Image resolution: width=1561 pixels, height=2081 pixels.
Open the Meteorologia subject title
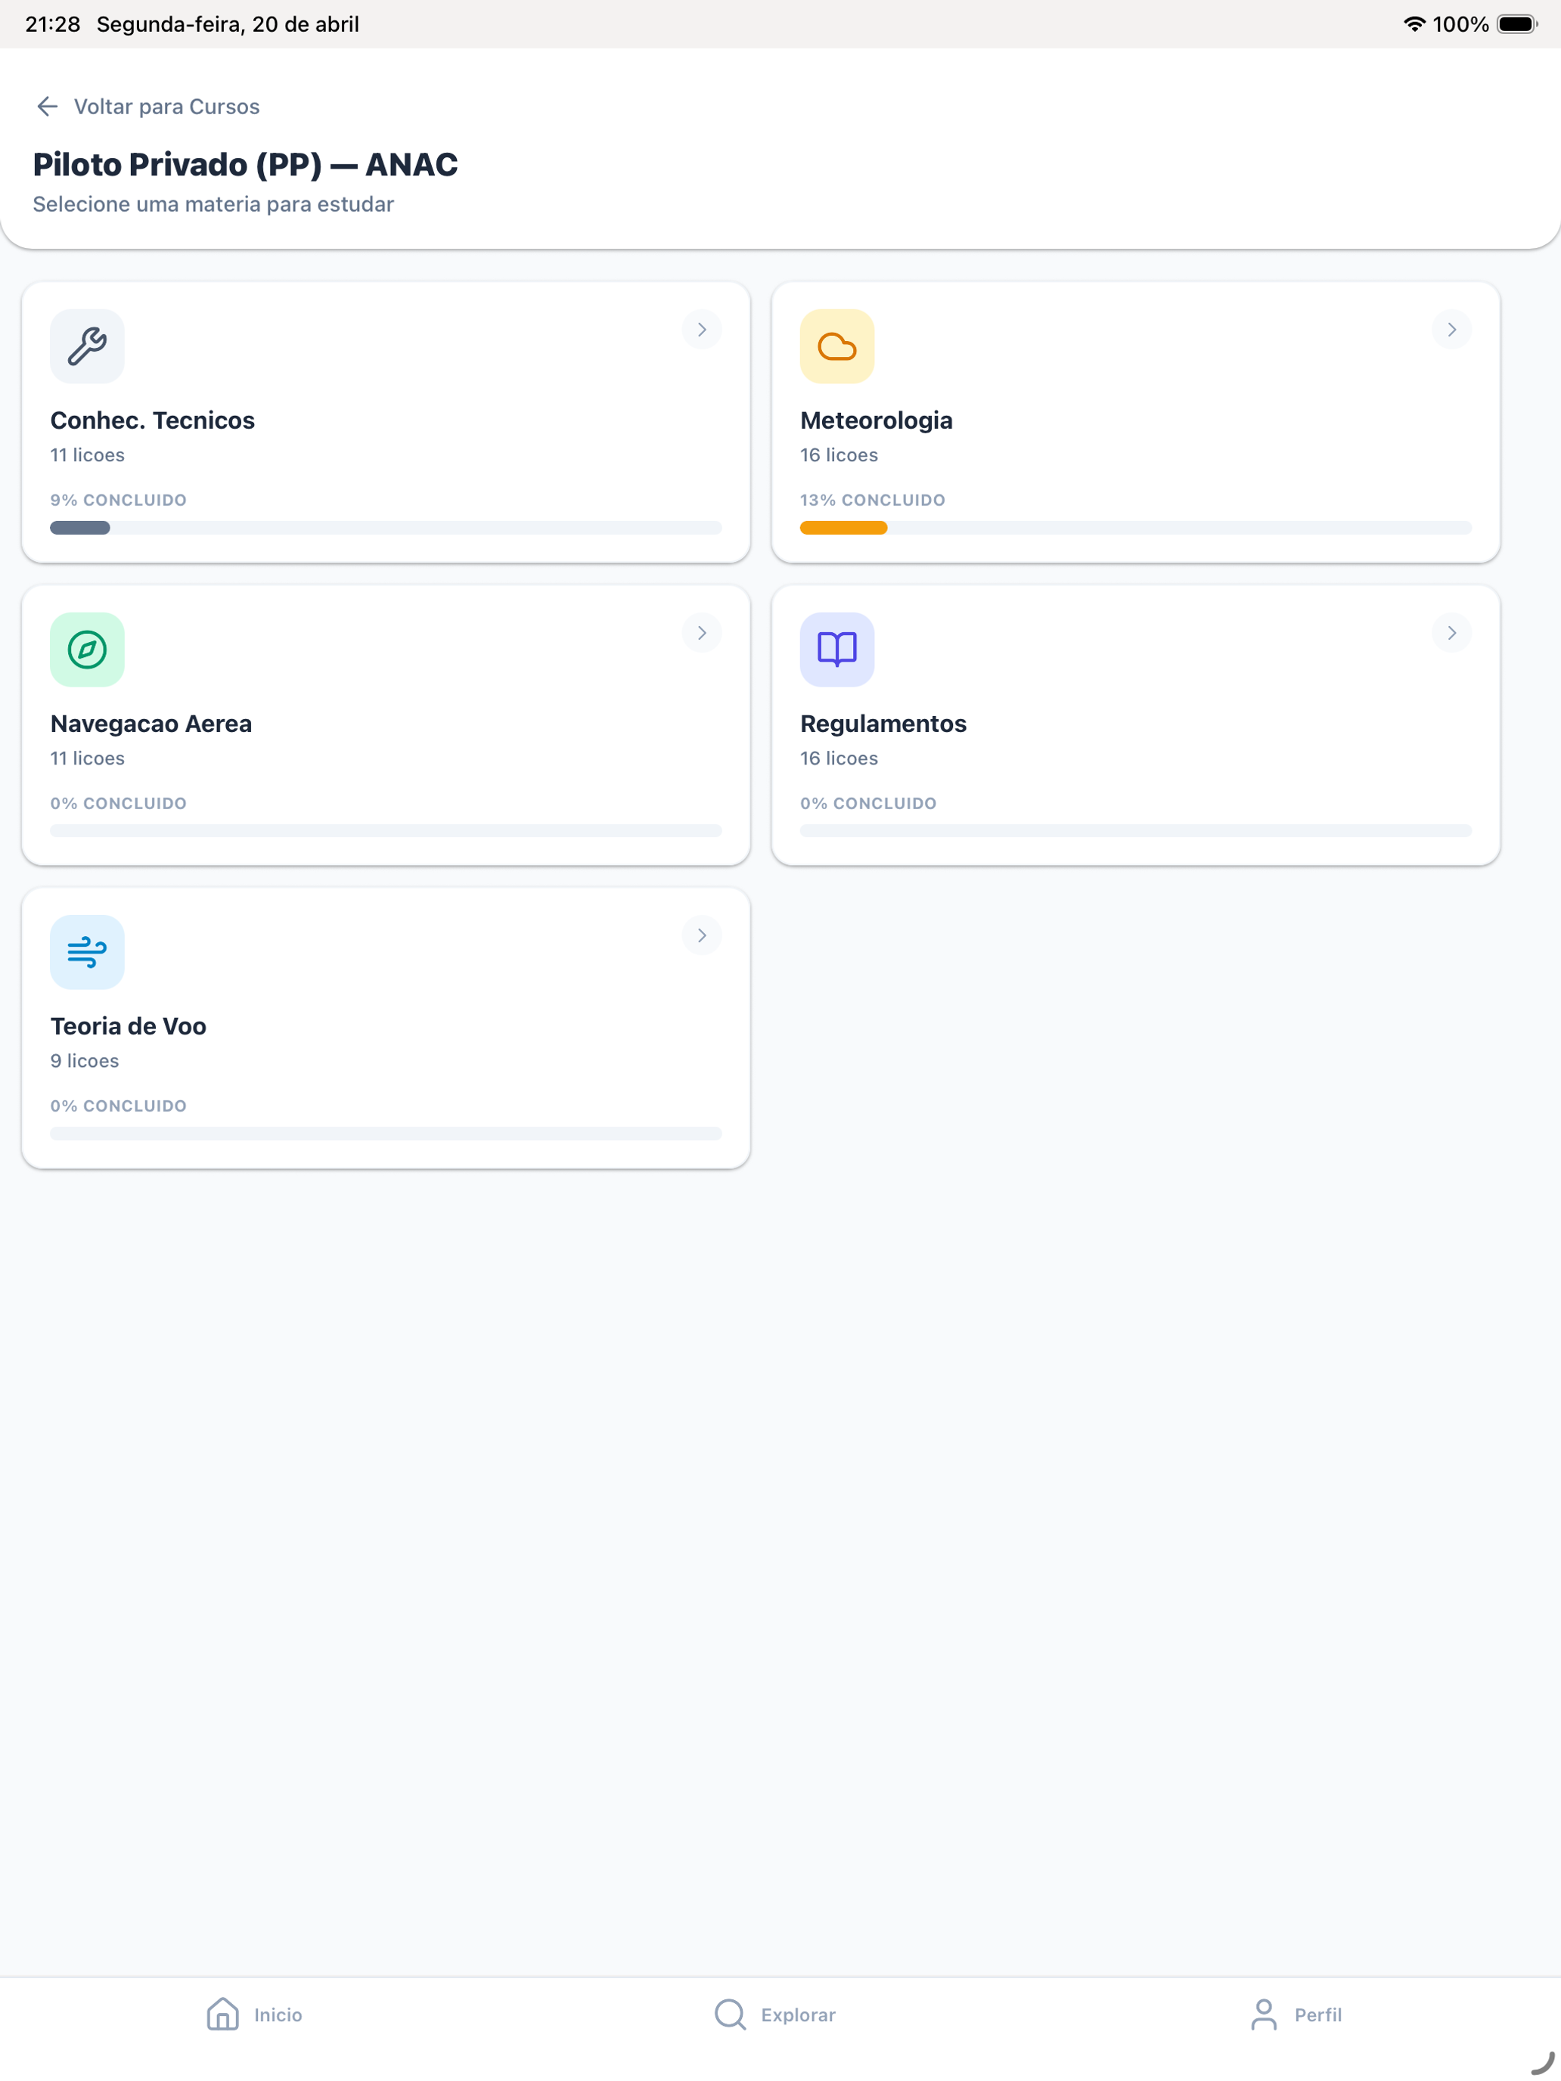[x=876, y=420]
